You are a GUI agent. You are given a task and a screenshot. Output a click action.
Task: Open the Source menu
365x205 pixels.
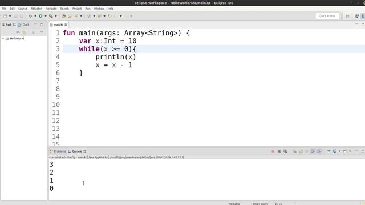(23, 9)
